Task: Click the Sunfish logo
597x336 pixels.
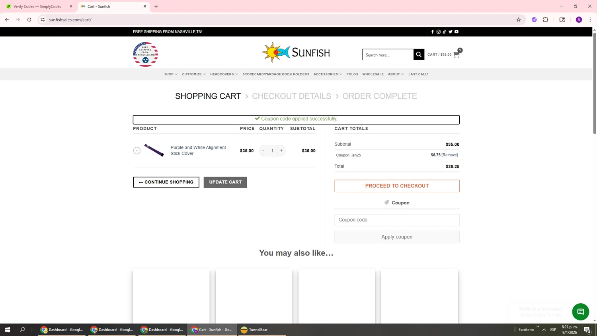Action: 296,53
